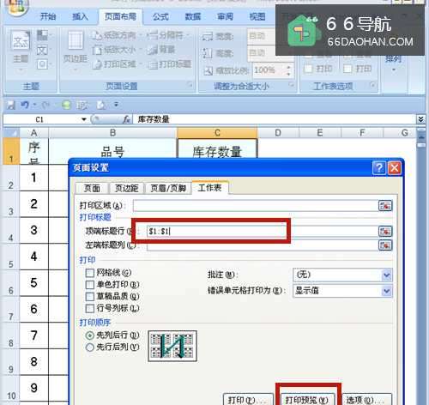429x405 pixels.
Task: Click the fx insert function icon
Action: (126, 119)
